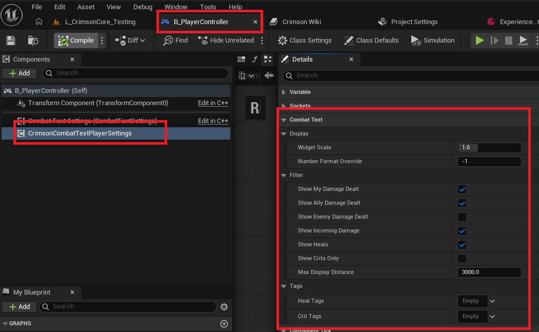
Task: Collapse the Combat Text section
Action: (x=284, y=120)
